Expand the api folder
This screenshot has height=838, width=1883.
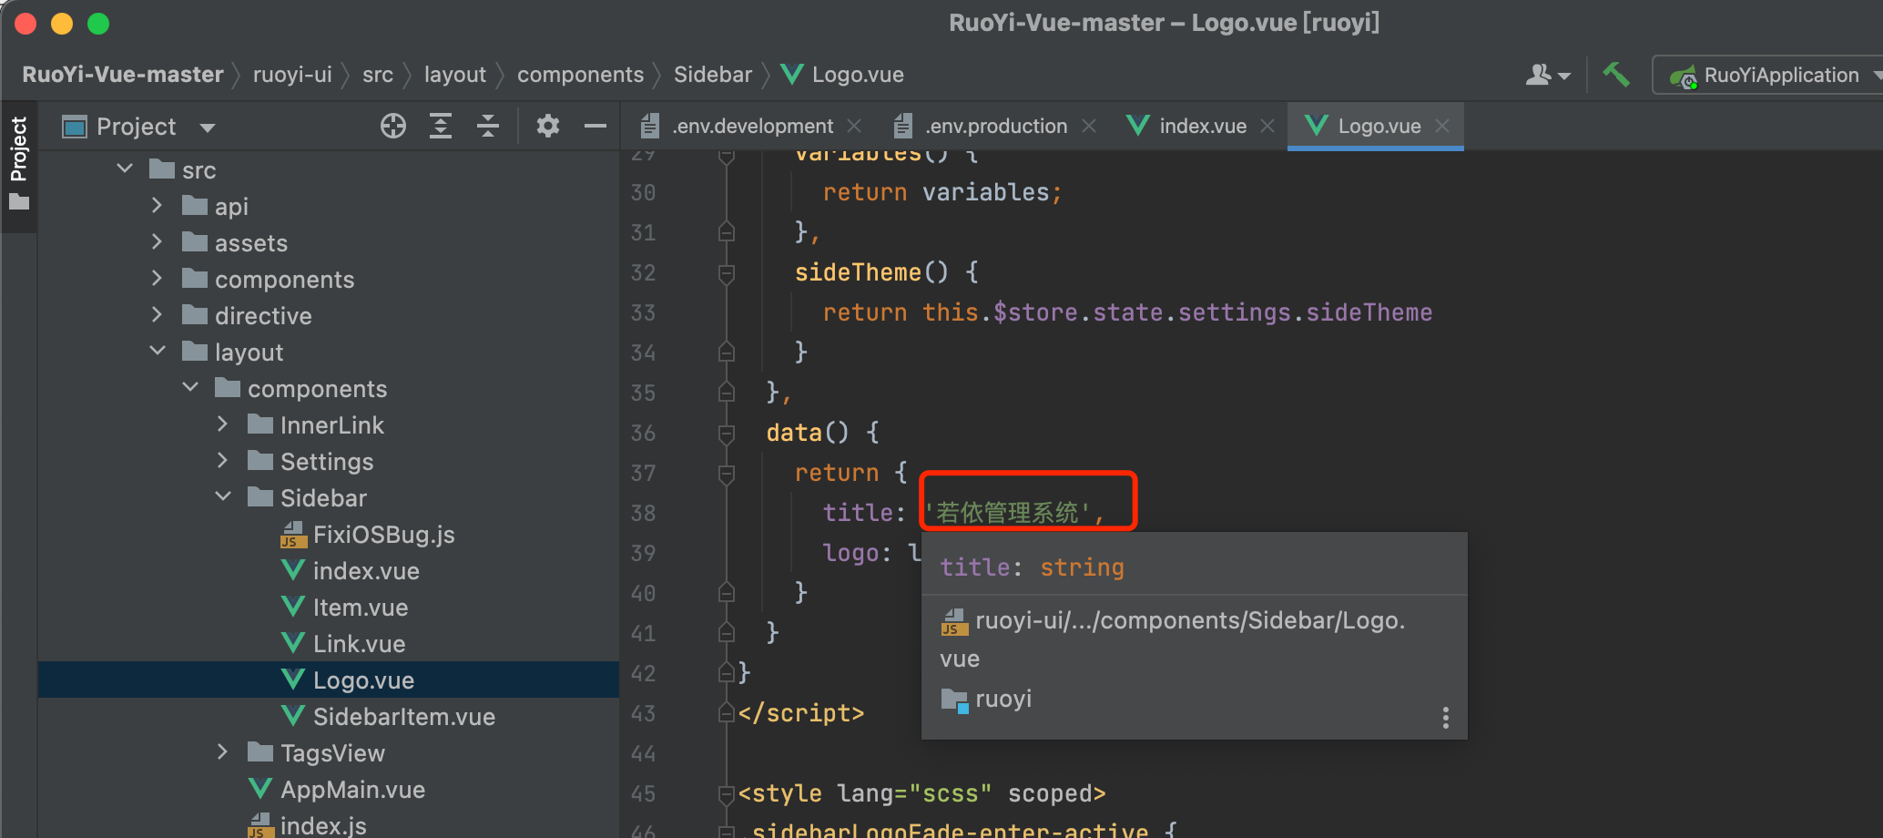click(157, 205)
